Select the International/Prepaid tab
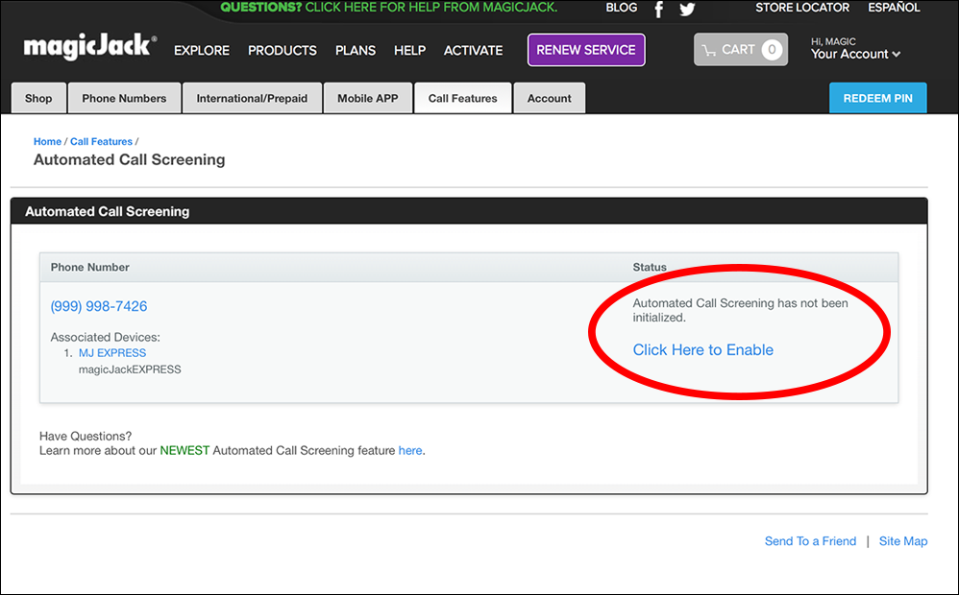Image resolution: width=959 pixels, height=595 pixels. click(252, 97)
